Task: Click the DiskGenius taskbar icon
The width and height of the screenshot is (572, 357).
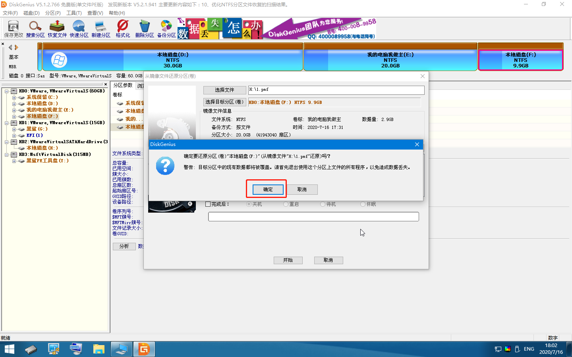Action: pyautogui.click(x=144, y=349)
